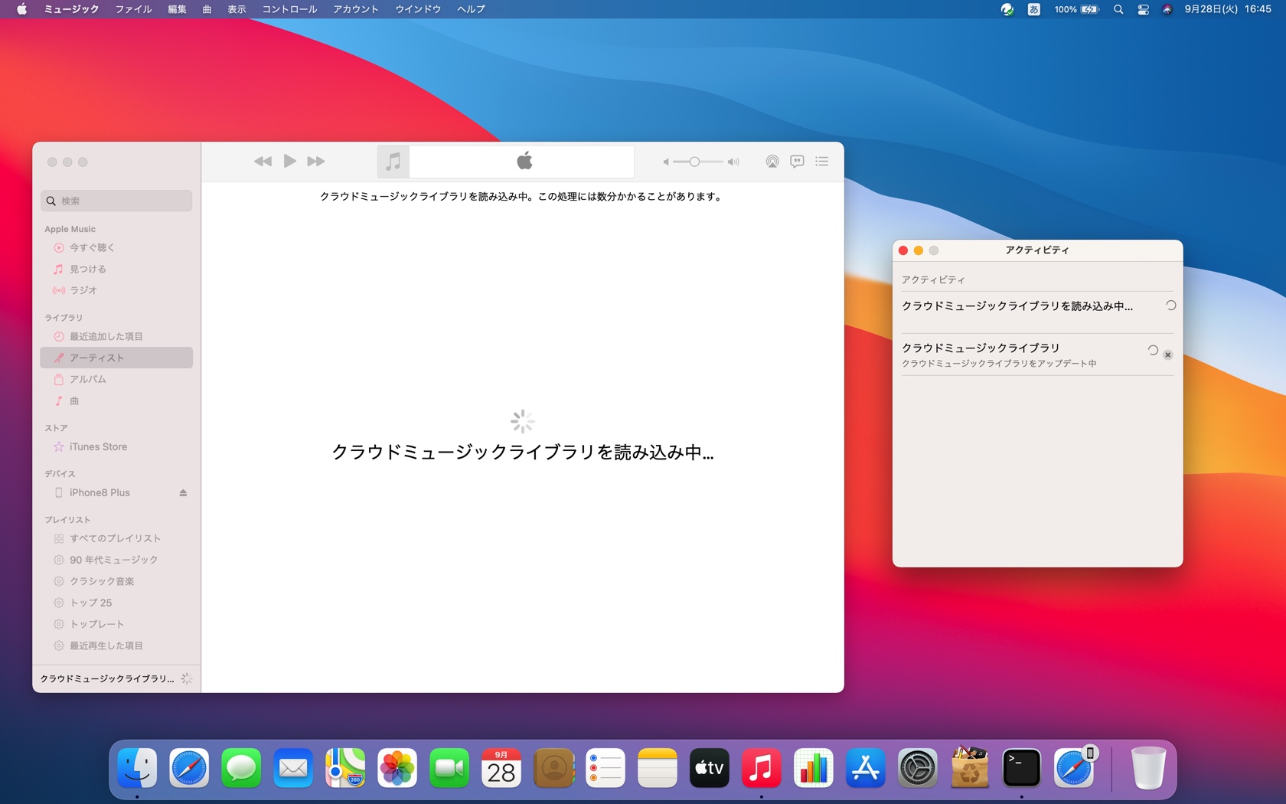1286x804 pixels.
Task: Open the Up Next list icon
Action: (x=822, y=162)
